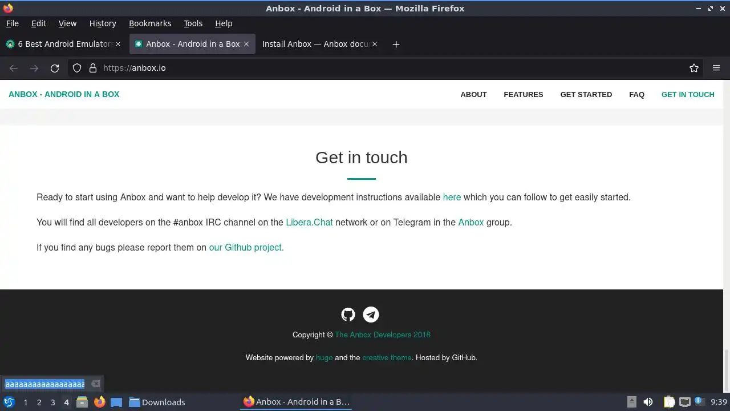Go back to the previous page

pos(14,68)
